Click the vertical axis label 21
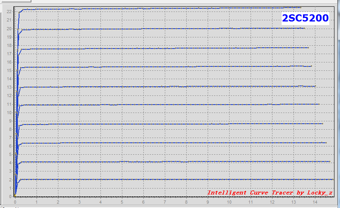The height and width of the screenshot is (208, 340). (x=9, y=20)
